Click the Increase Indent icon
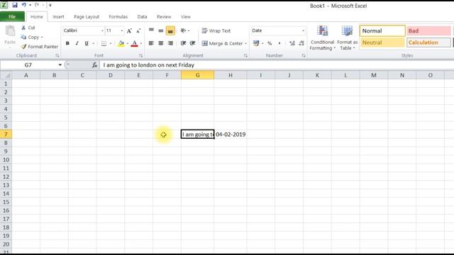Viewport: 454px width, 255px height. [x=192, y=43]
